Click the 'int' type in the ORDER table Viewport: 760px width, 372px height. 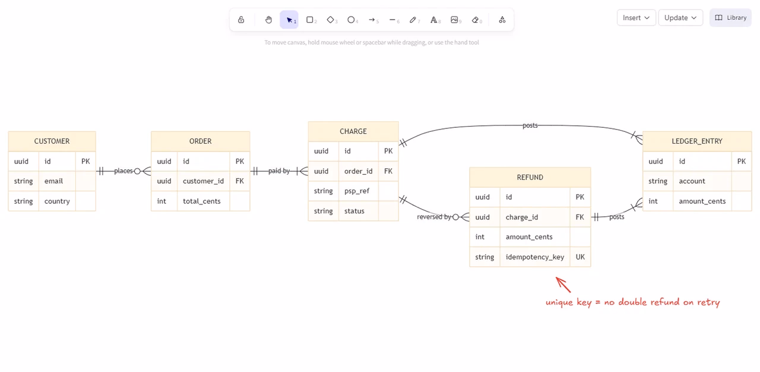point(161,201)
